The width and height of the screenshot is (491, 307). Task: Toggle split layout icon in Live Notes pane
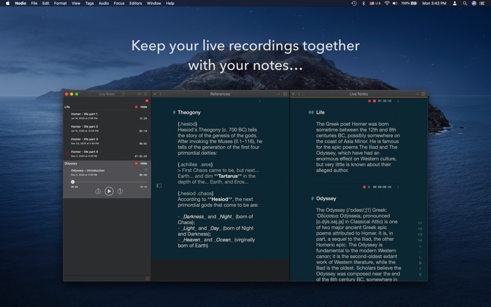423,94
